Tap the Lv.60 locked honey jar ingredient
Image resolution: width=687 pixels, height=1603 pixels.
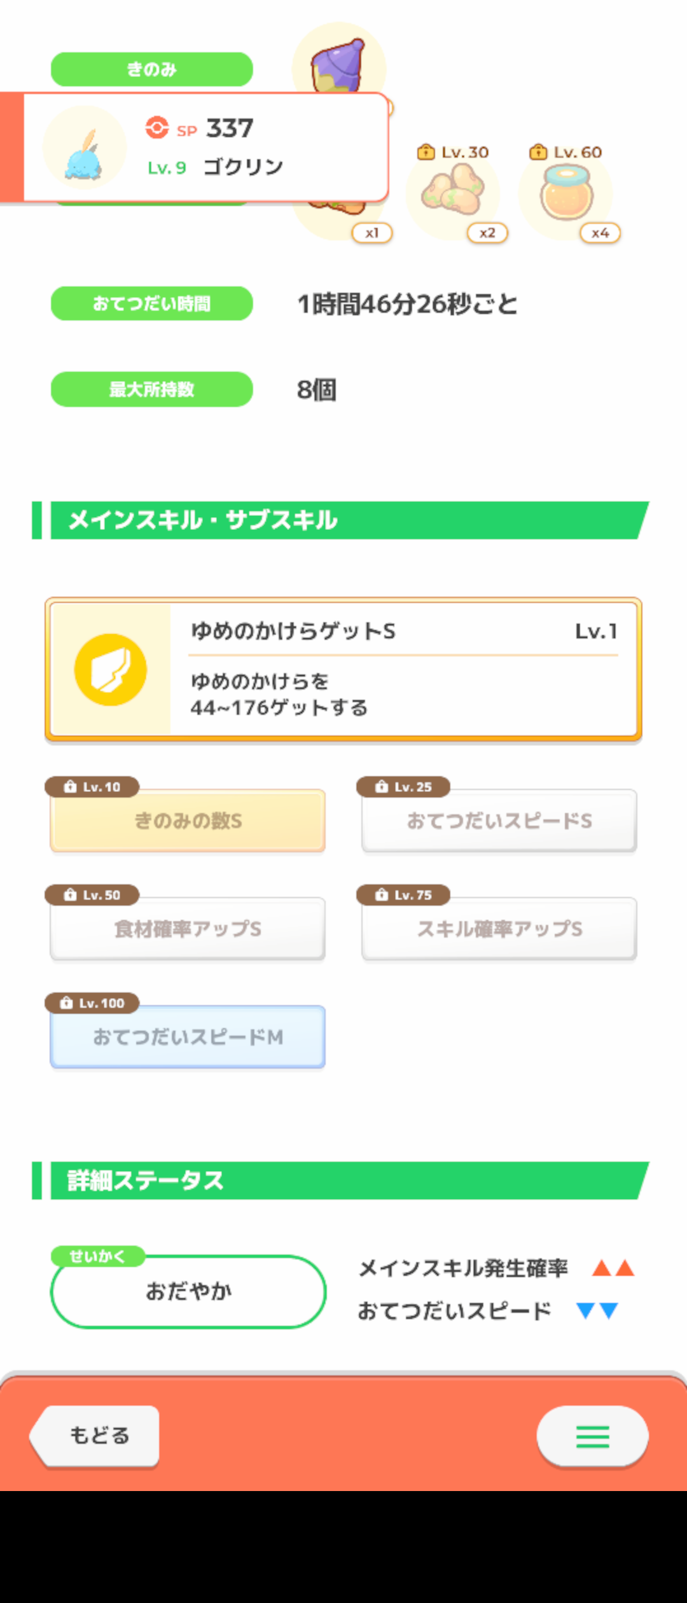[566, 192]
